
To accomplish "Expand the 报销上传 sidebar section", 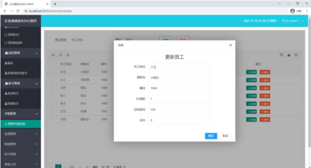I will pyautogui.click(x=21, y=164).
